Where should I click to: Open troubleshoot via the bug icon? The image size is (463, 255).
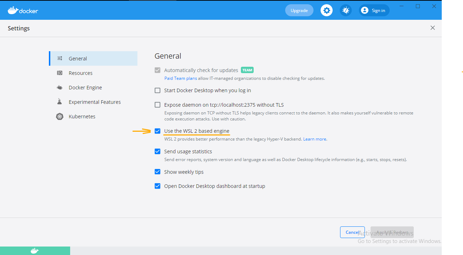346,10
